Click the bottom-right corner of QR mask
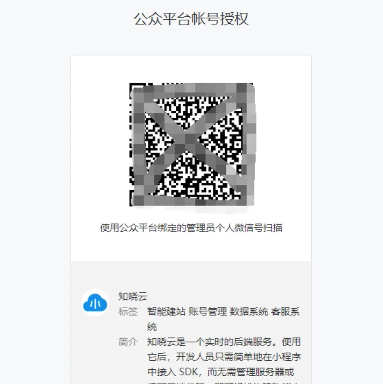383x384 pixels. pyautogui.click(x=248, y=200)
